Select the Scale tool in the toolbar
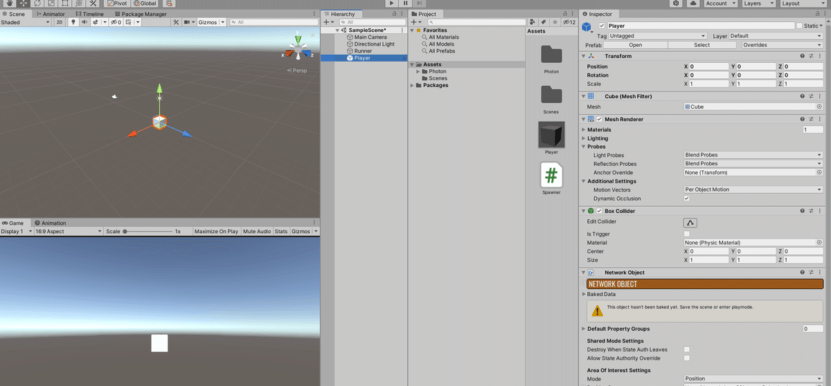Image resolution: width=831 pixels, height=386 pixels. (51, 3)
